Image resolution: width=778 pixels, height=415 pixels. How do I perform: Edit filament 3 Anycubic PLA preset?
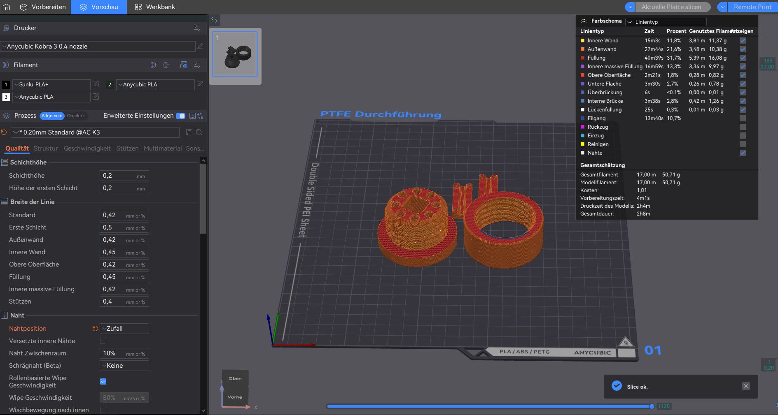point(96,97)
